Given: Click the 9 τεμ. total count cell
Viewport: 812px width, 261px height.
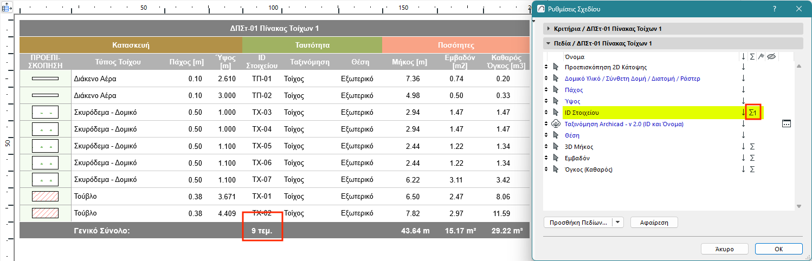Looking at the screenshot, I should click(262, 231).
